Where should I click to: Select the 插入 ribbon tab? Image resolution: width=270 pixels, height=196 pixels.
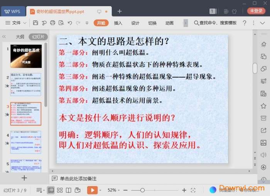point(118,23)
